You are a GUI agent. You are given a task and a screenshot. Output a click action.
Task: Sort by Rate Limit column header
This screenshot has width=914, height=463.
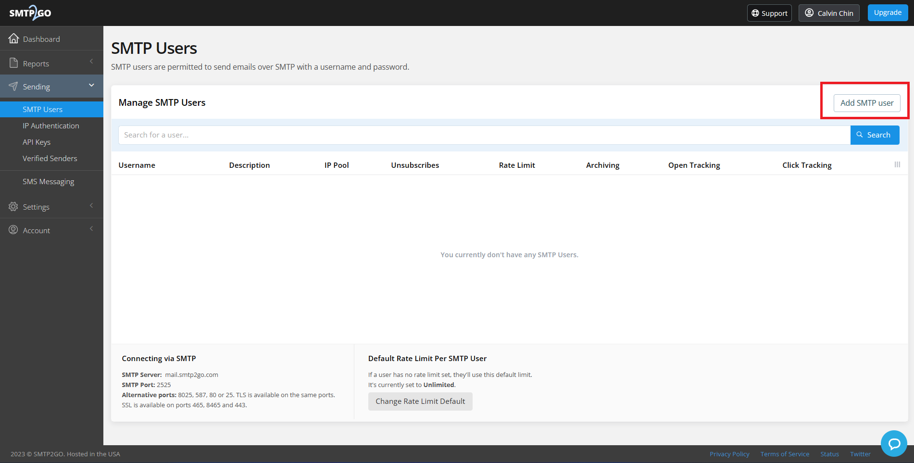517,165
